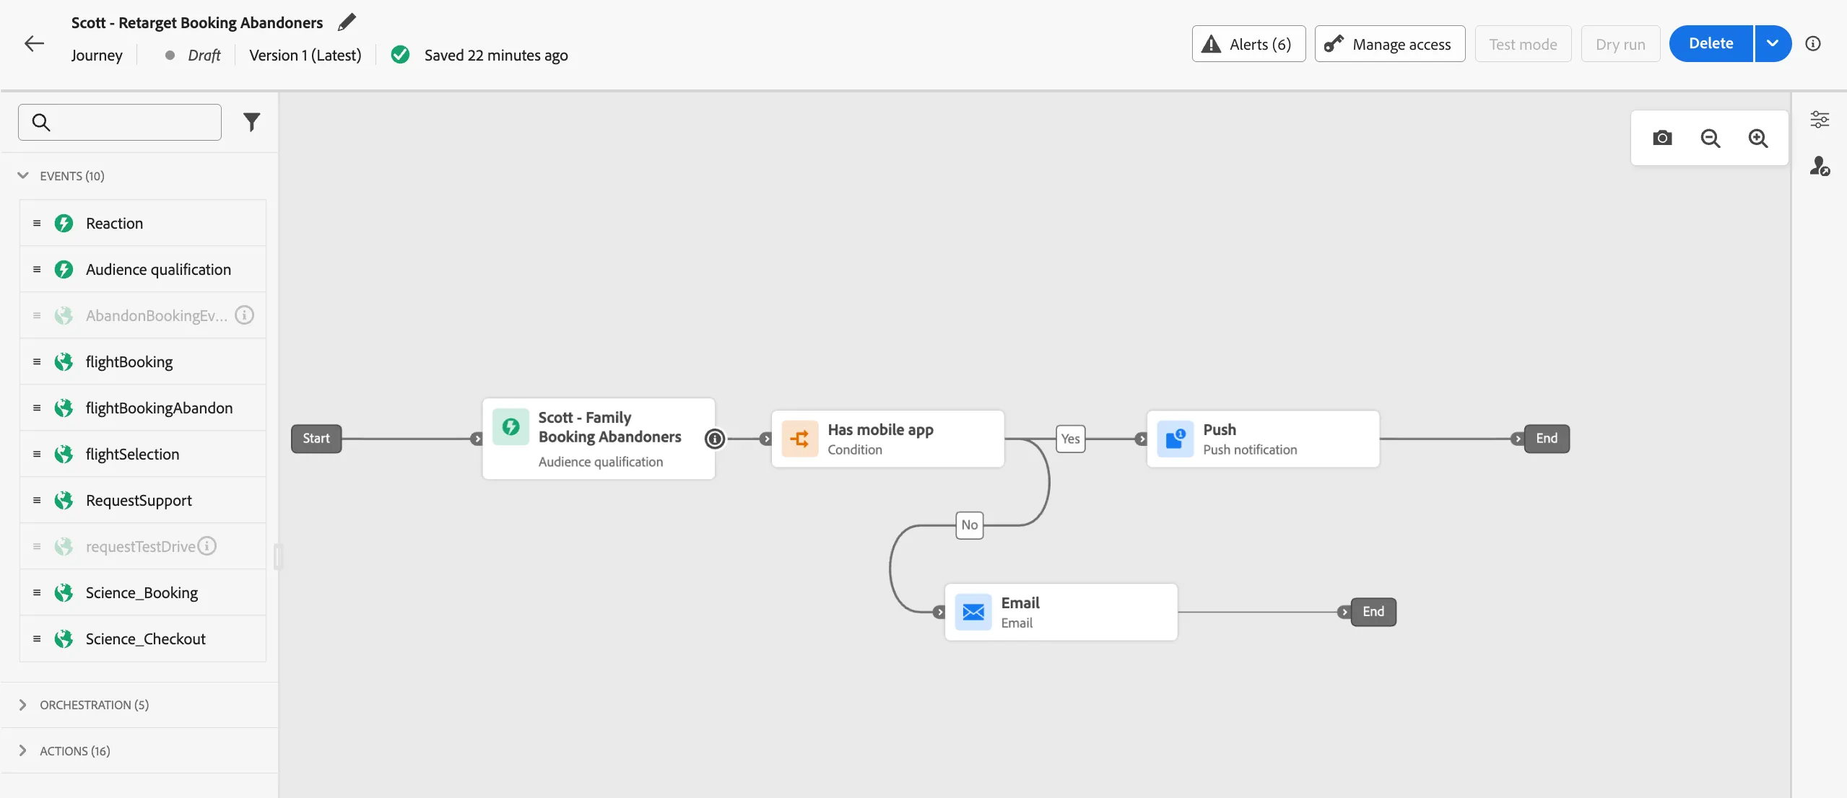Collapse the EVENTS section
Image resolution: width=1847 pixels, height=798 pixels.
coord(23,175)
